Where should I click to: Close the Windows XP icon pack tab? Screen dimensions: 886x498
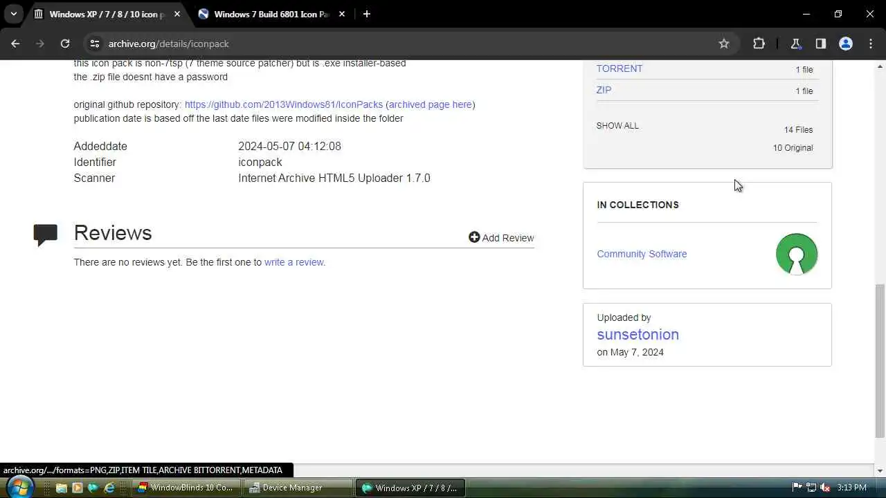point(177,14)
